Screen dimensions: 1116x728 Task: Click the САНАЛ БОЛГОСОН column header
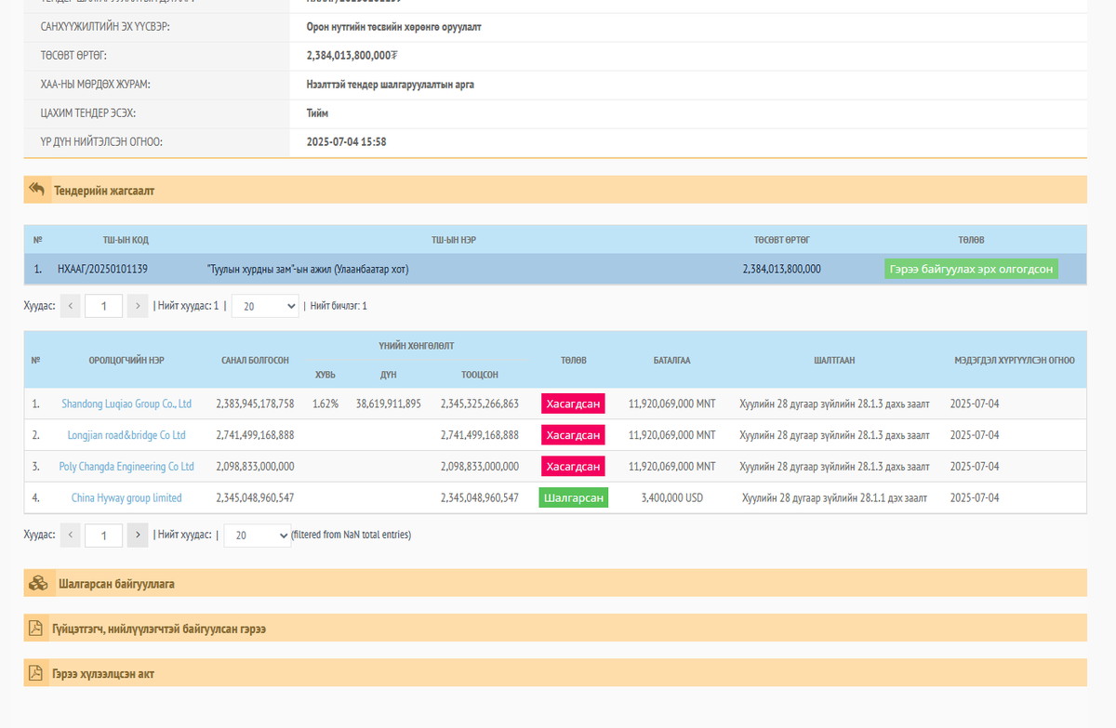[x=255, y=360]
